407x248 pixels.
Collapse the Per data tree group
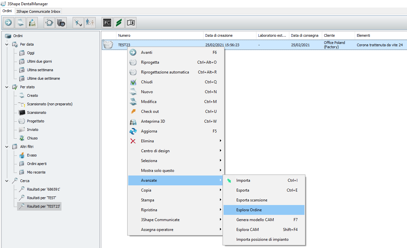click(7, 44)
